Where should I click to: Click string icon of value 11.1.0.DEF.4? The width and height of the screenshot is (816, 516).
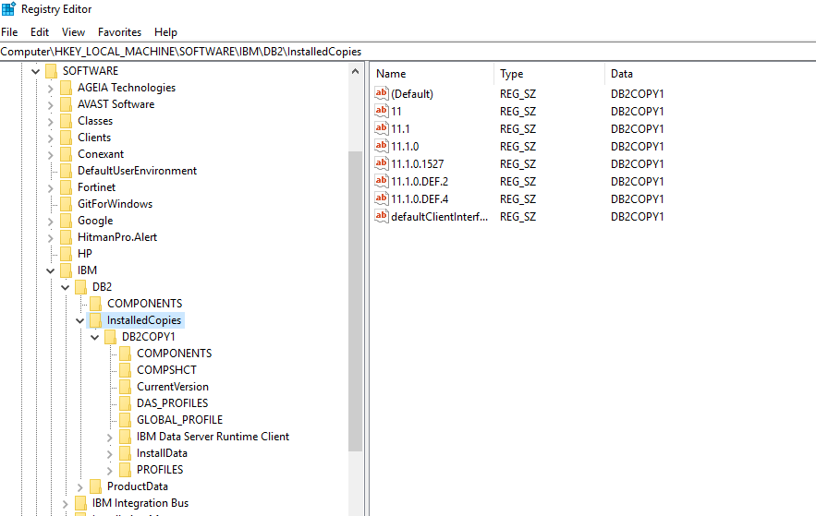pos(382,198)
